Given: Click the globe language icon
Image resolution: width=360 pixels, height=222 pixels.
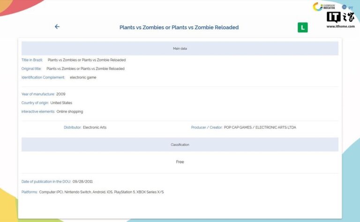Looking at the screenshot, I should [x=345, y=7].
